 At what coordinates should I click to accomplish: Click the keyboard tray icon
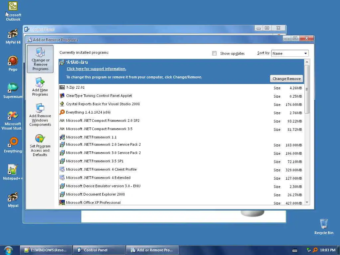click(295, 250)
